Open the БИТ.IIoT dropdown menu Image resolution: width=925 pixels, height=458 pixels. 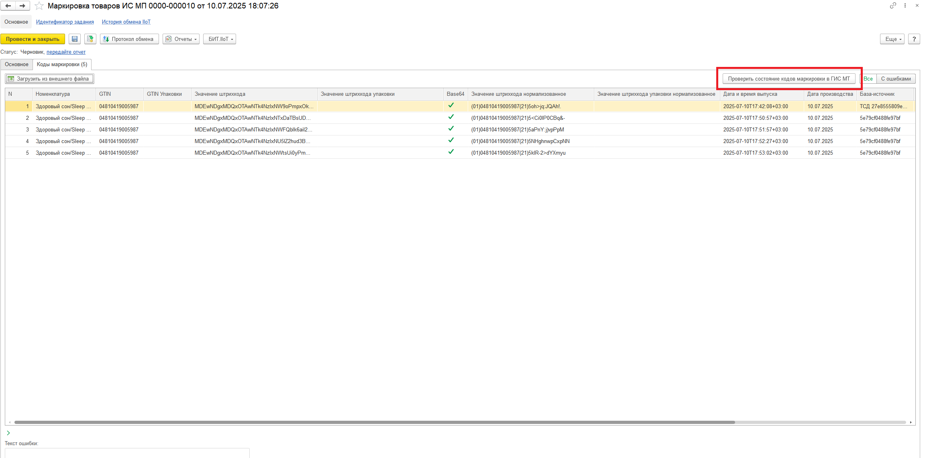pos(220,39)
